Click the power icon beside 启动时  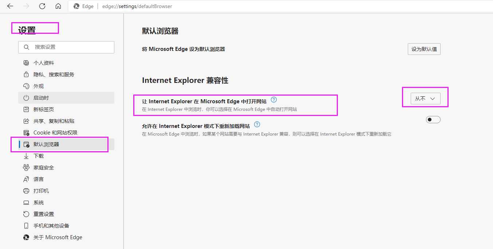coord(26,98)
